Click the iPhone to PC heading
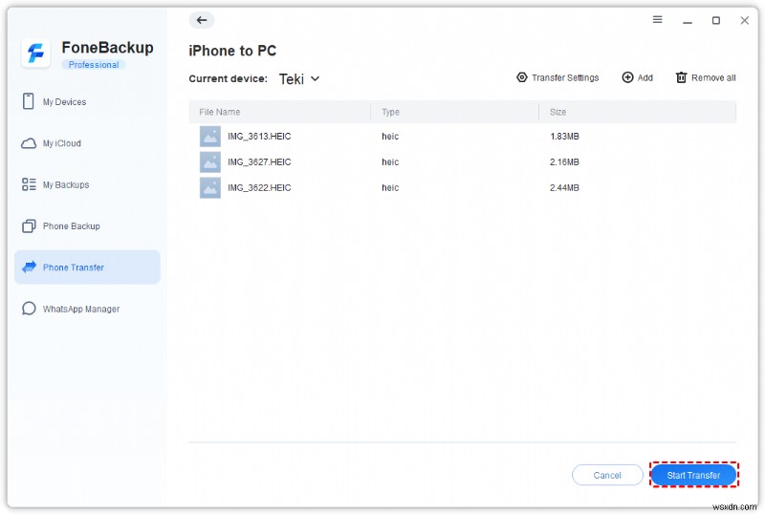 tap(232, 51)
